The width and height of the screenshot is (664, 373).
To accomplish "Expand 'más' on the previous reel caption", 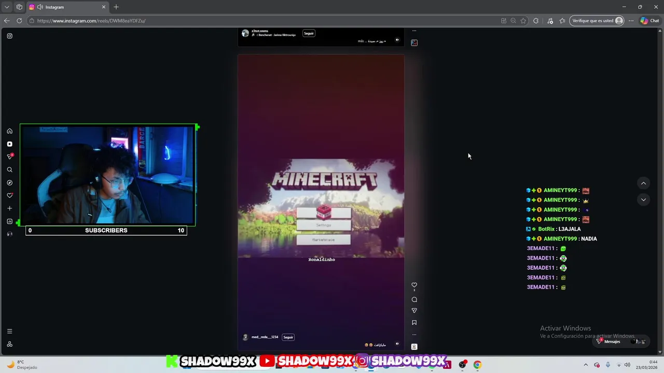I will tap(361, 41).
